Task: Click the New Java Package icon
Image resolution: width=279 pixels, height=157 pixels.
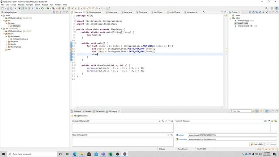Action: [60, 8]
